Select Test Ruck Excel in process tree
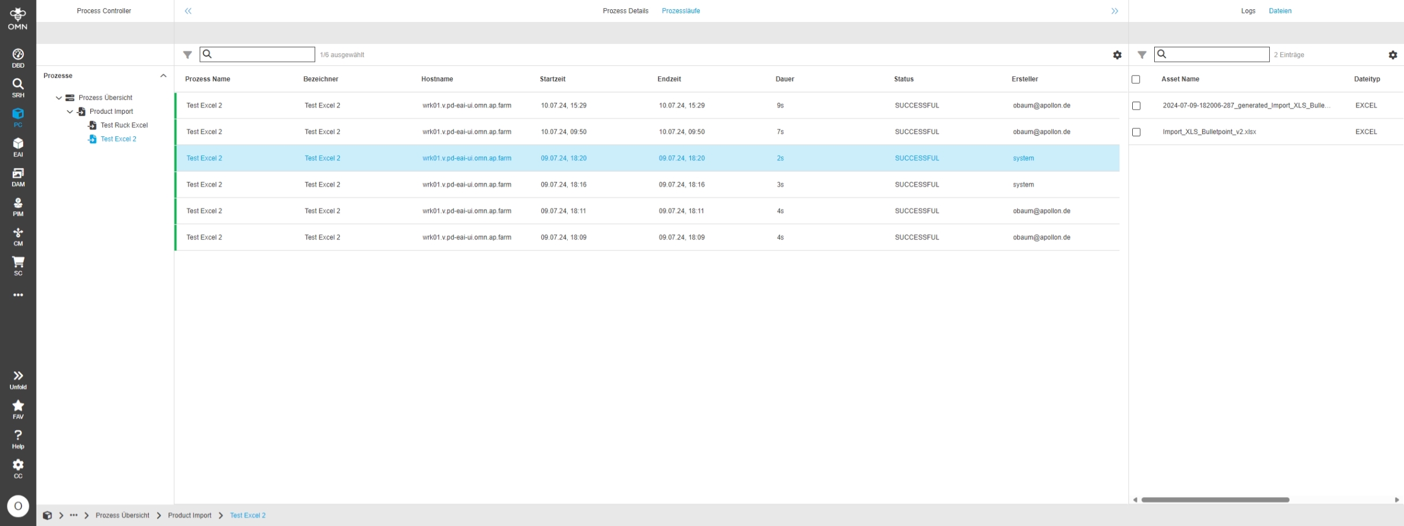 (x=124, y=125)
